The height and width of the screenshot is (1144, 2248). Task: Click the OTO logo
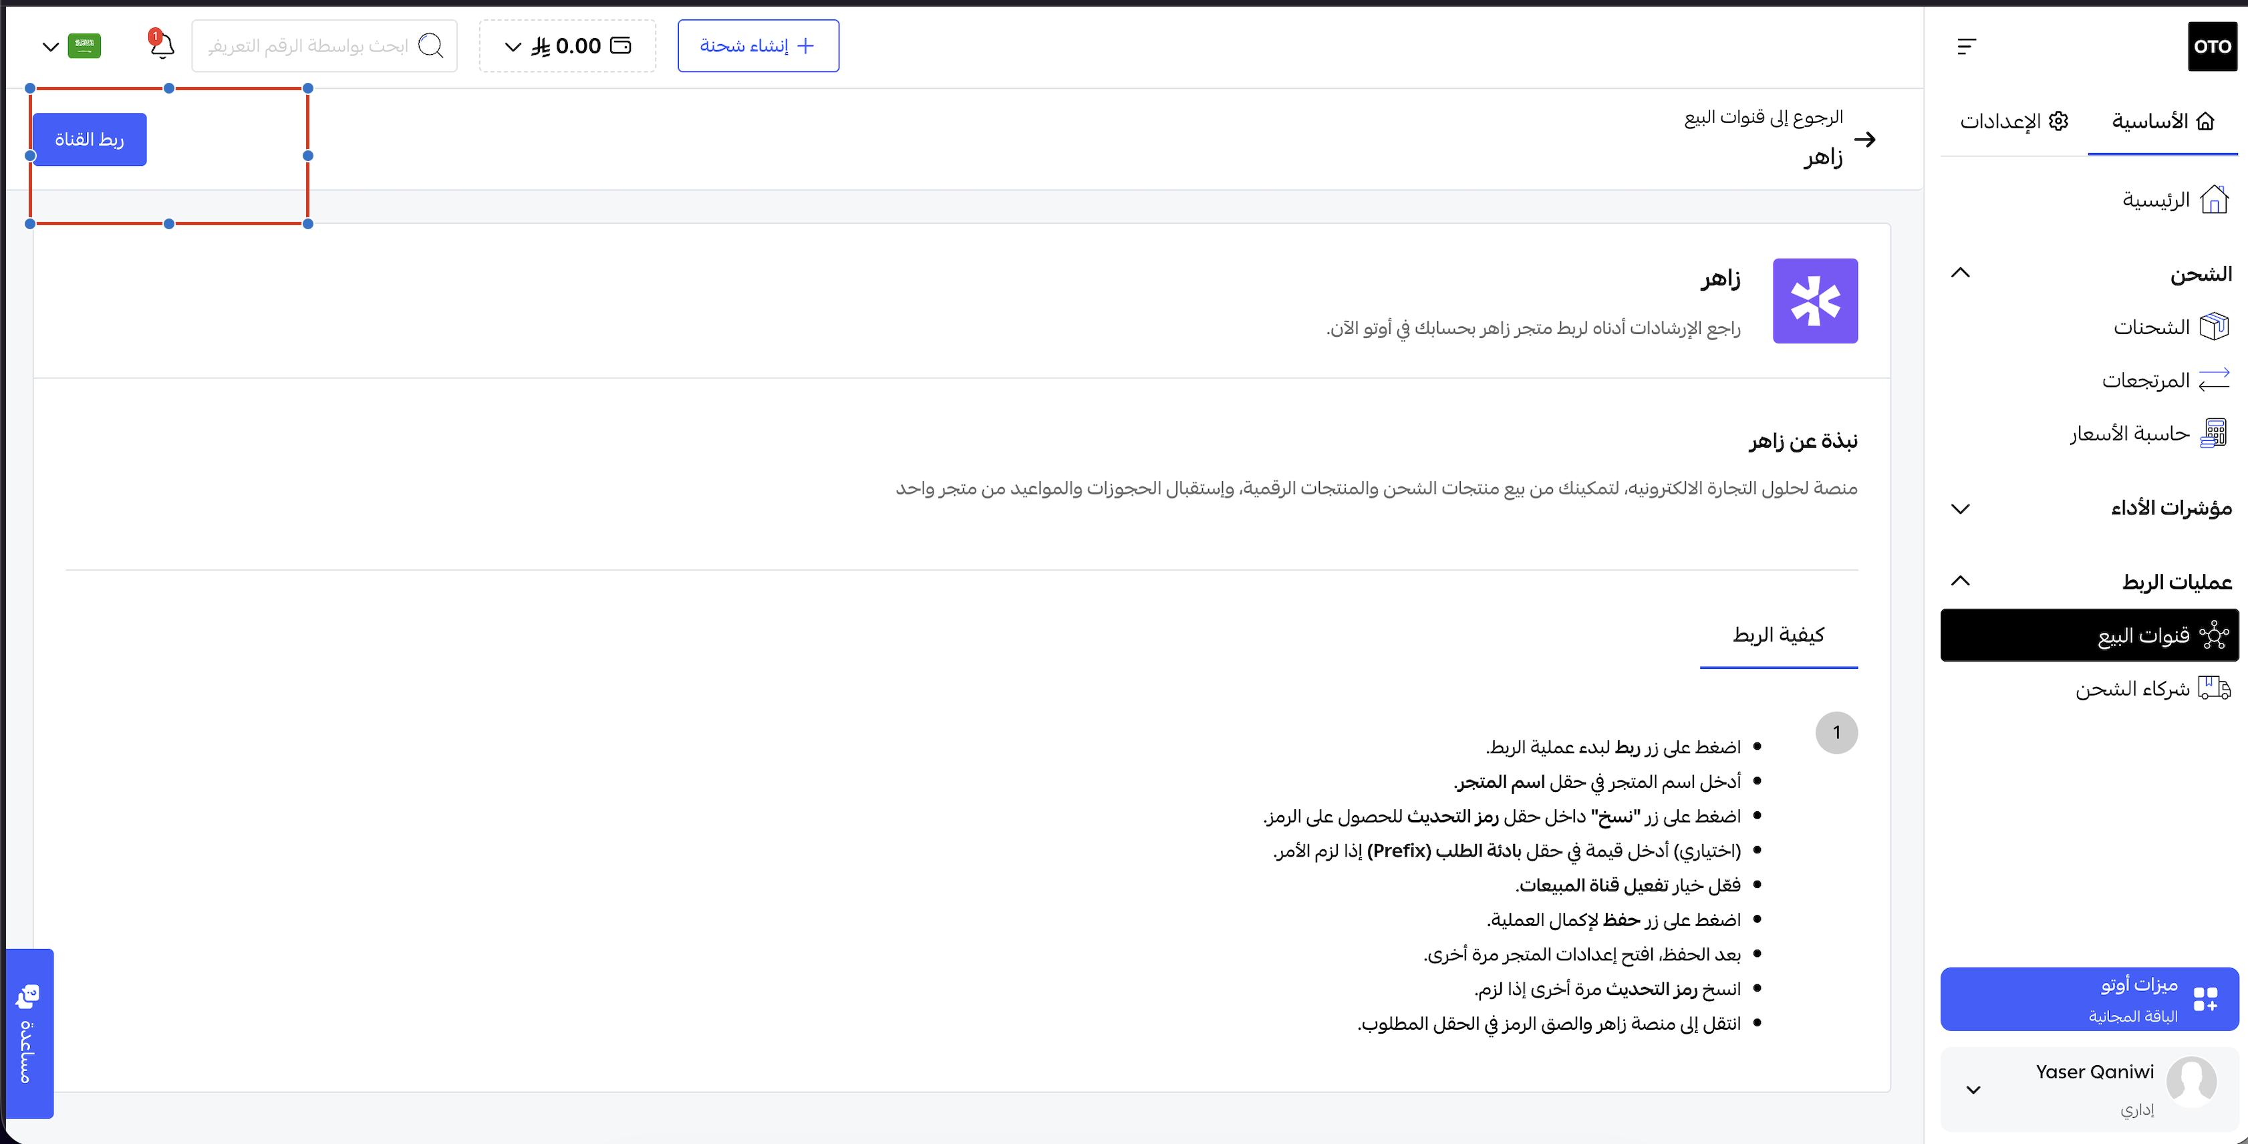(2211, 46)
